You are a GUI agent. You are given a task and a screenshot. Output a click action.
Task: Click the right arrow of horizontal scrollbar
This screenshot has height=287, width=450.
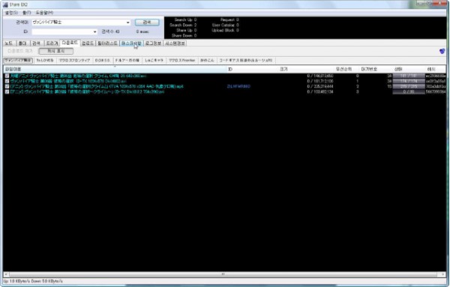(442, 274)
